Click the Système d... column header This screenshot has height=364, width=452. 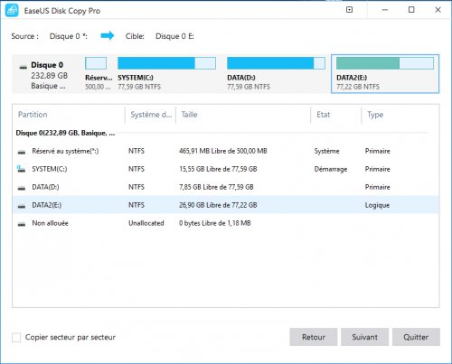pyautogui.click(x=151, y=115)
